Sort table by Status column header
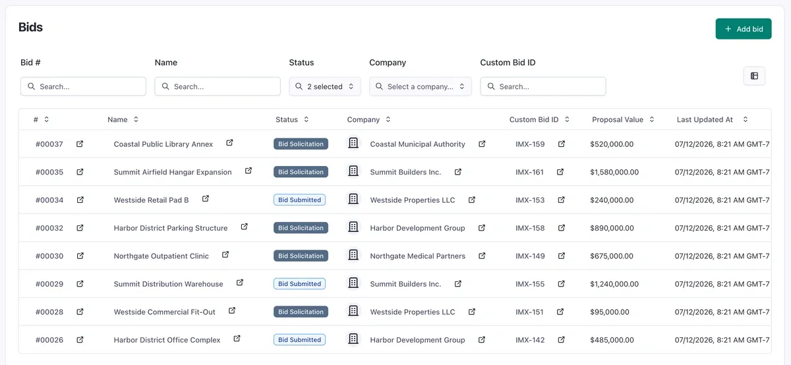This screenshot has width=791, height=365. coord(293,119)
